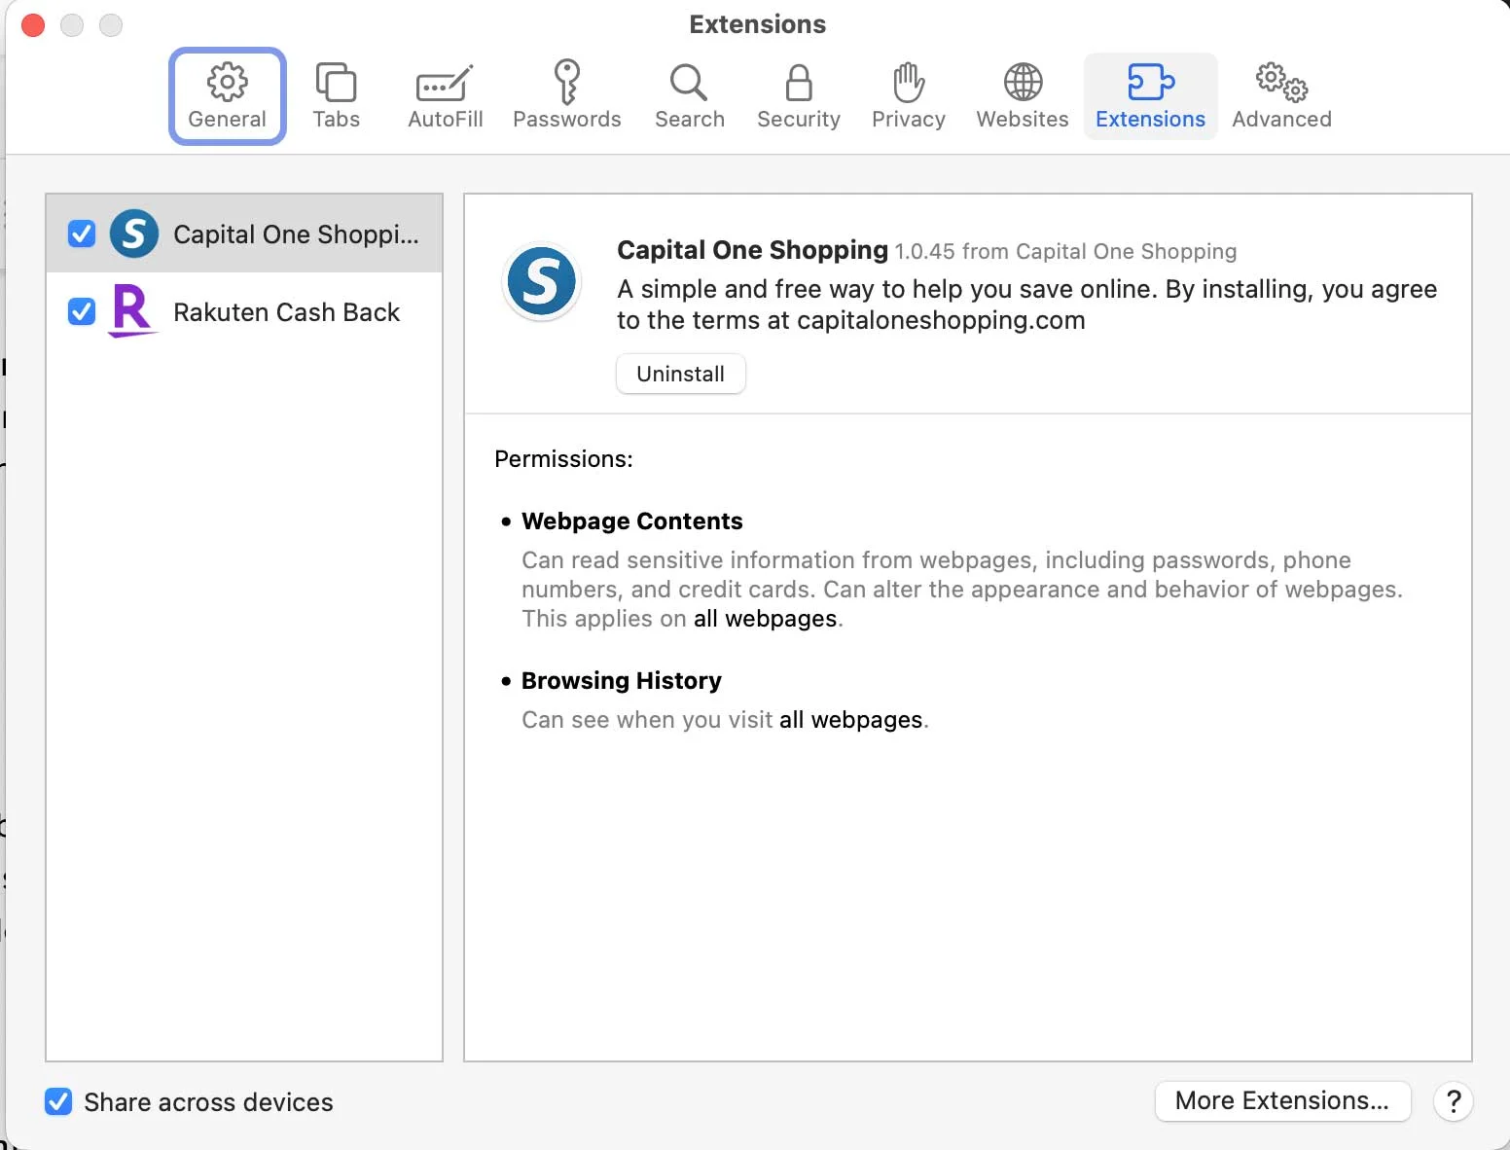Open More Extensions in App Store
The image size is (1510, 1150).
pos(1282,1100)
